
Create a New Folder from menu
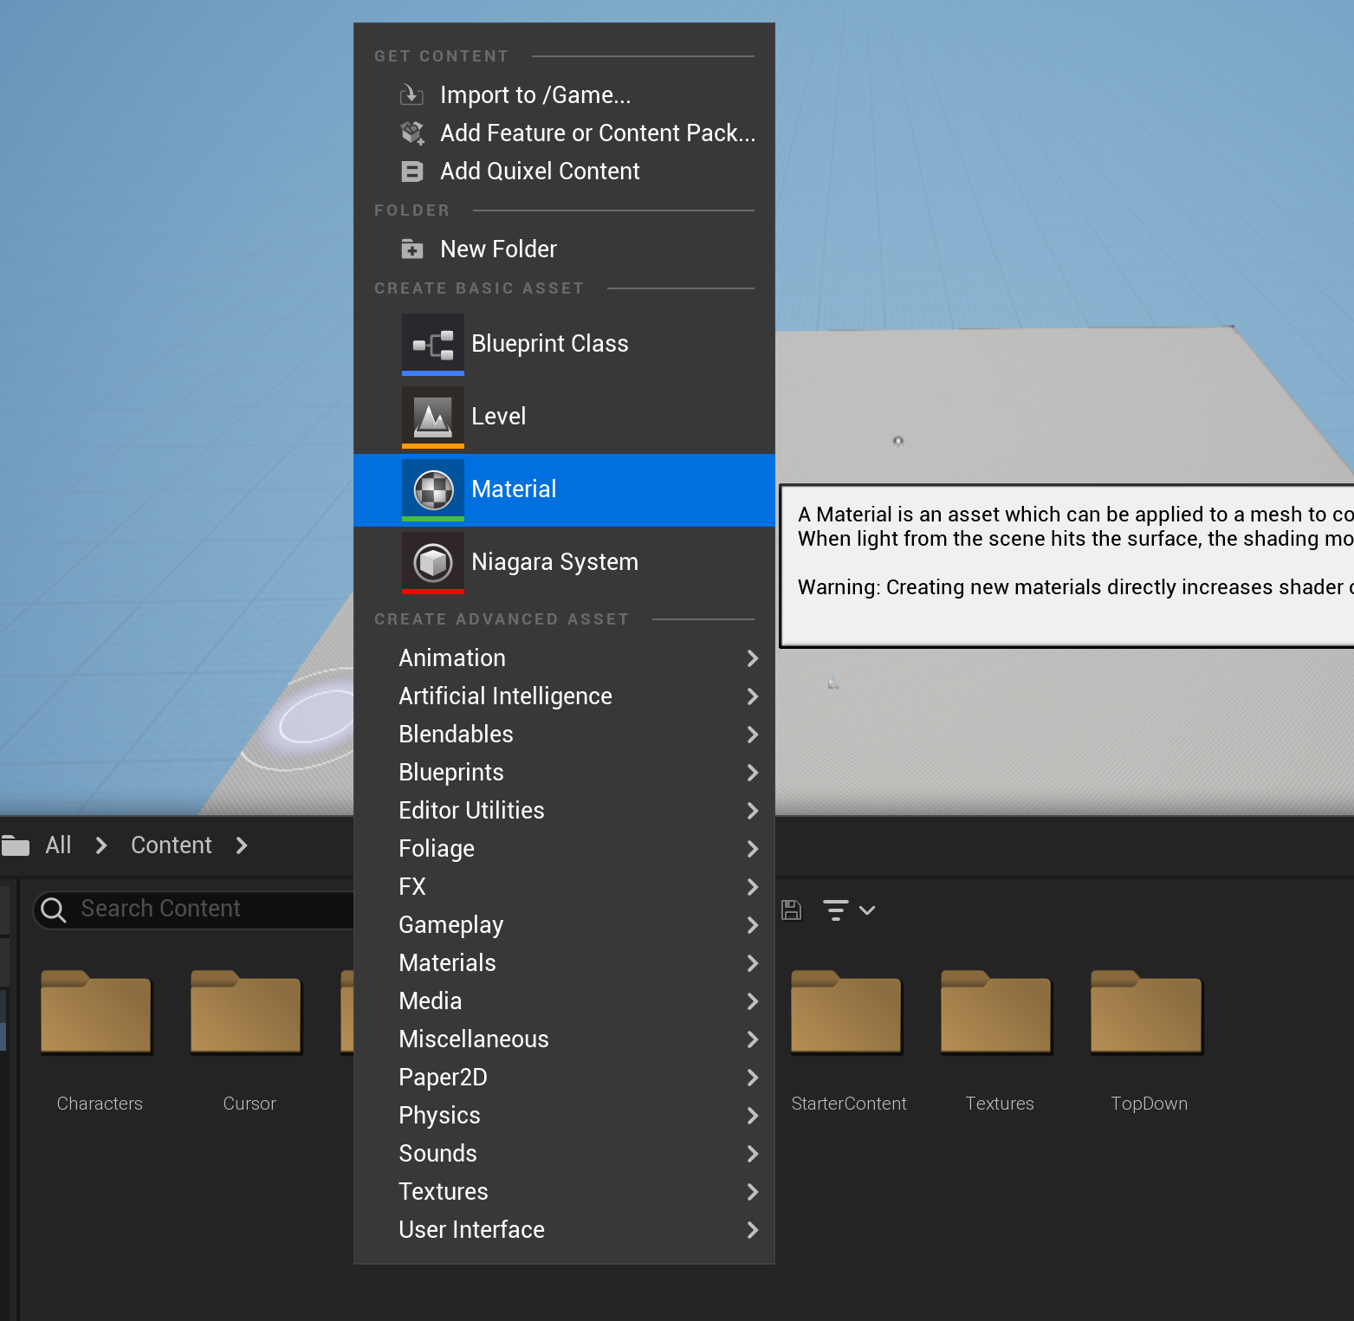564,249
